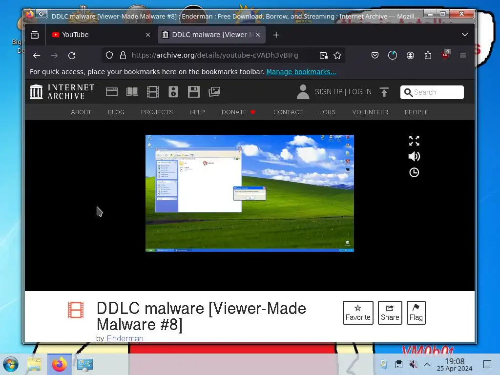Click the Firefox taskbar button
This screenshot has height=375, width=500.
(59, 364)
